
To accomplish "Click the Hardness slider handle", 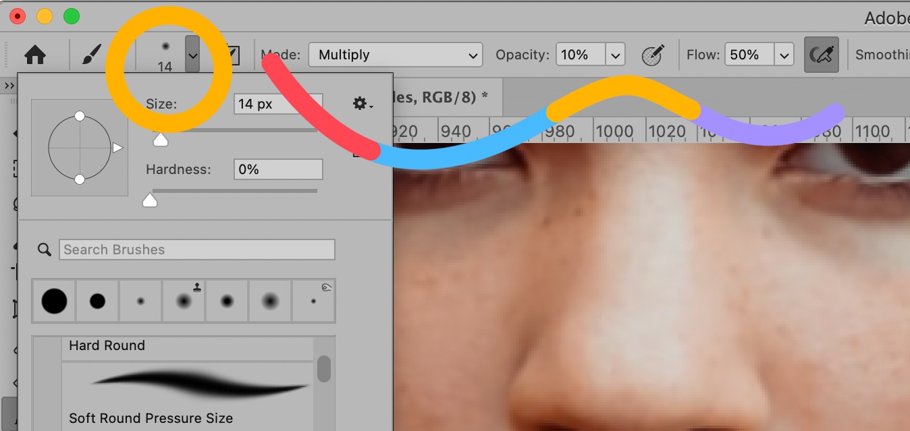I will click(x=150, y=200).
